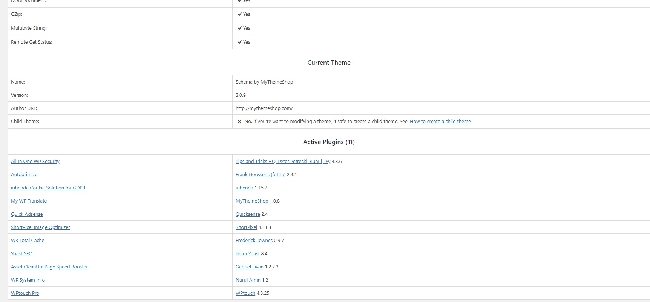Click the Author URL: label
Screen dimensions: 650x302
click(x=24, y=108)
